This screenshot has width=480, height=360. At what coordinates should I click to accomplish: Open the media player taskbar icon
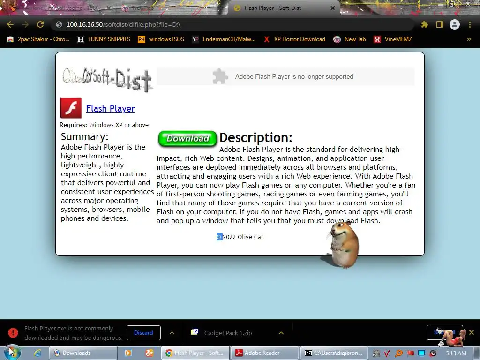[x=128, y=353]
